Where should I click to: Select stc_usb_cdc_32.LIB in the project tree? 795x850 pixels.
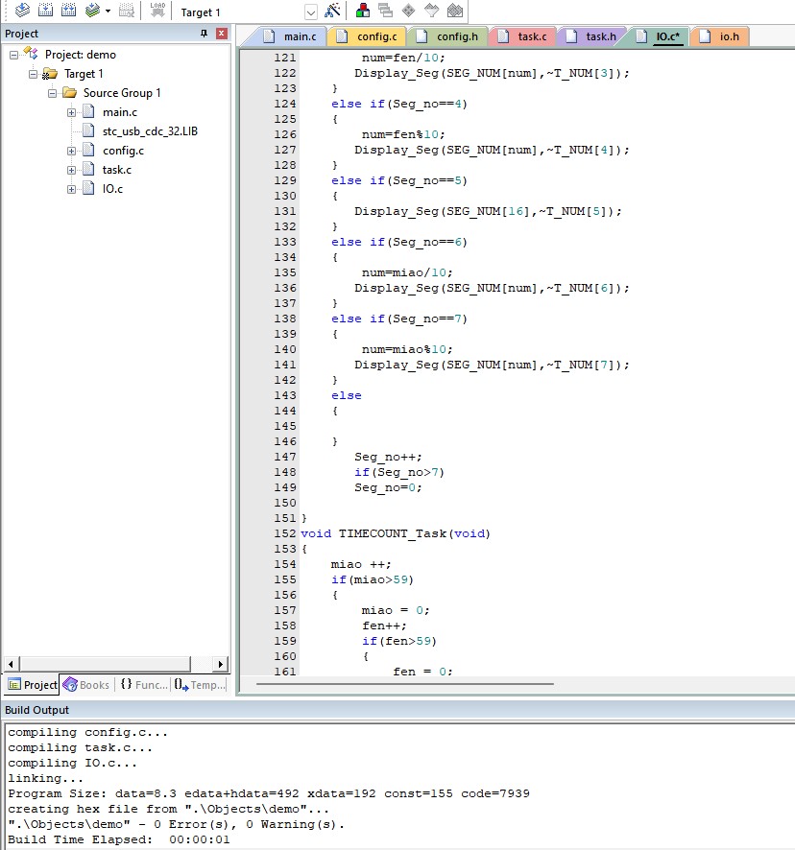[150, 131]
